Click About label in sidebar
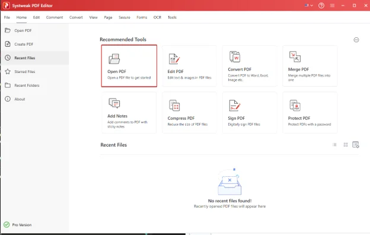 20,99
